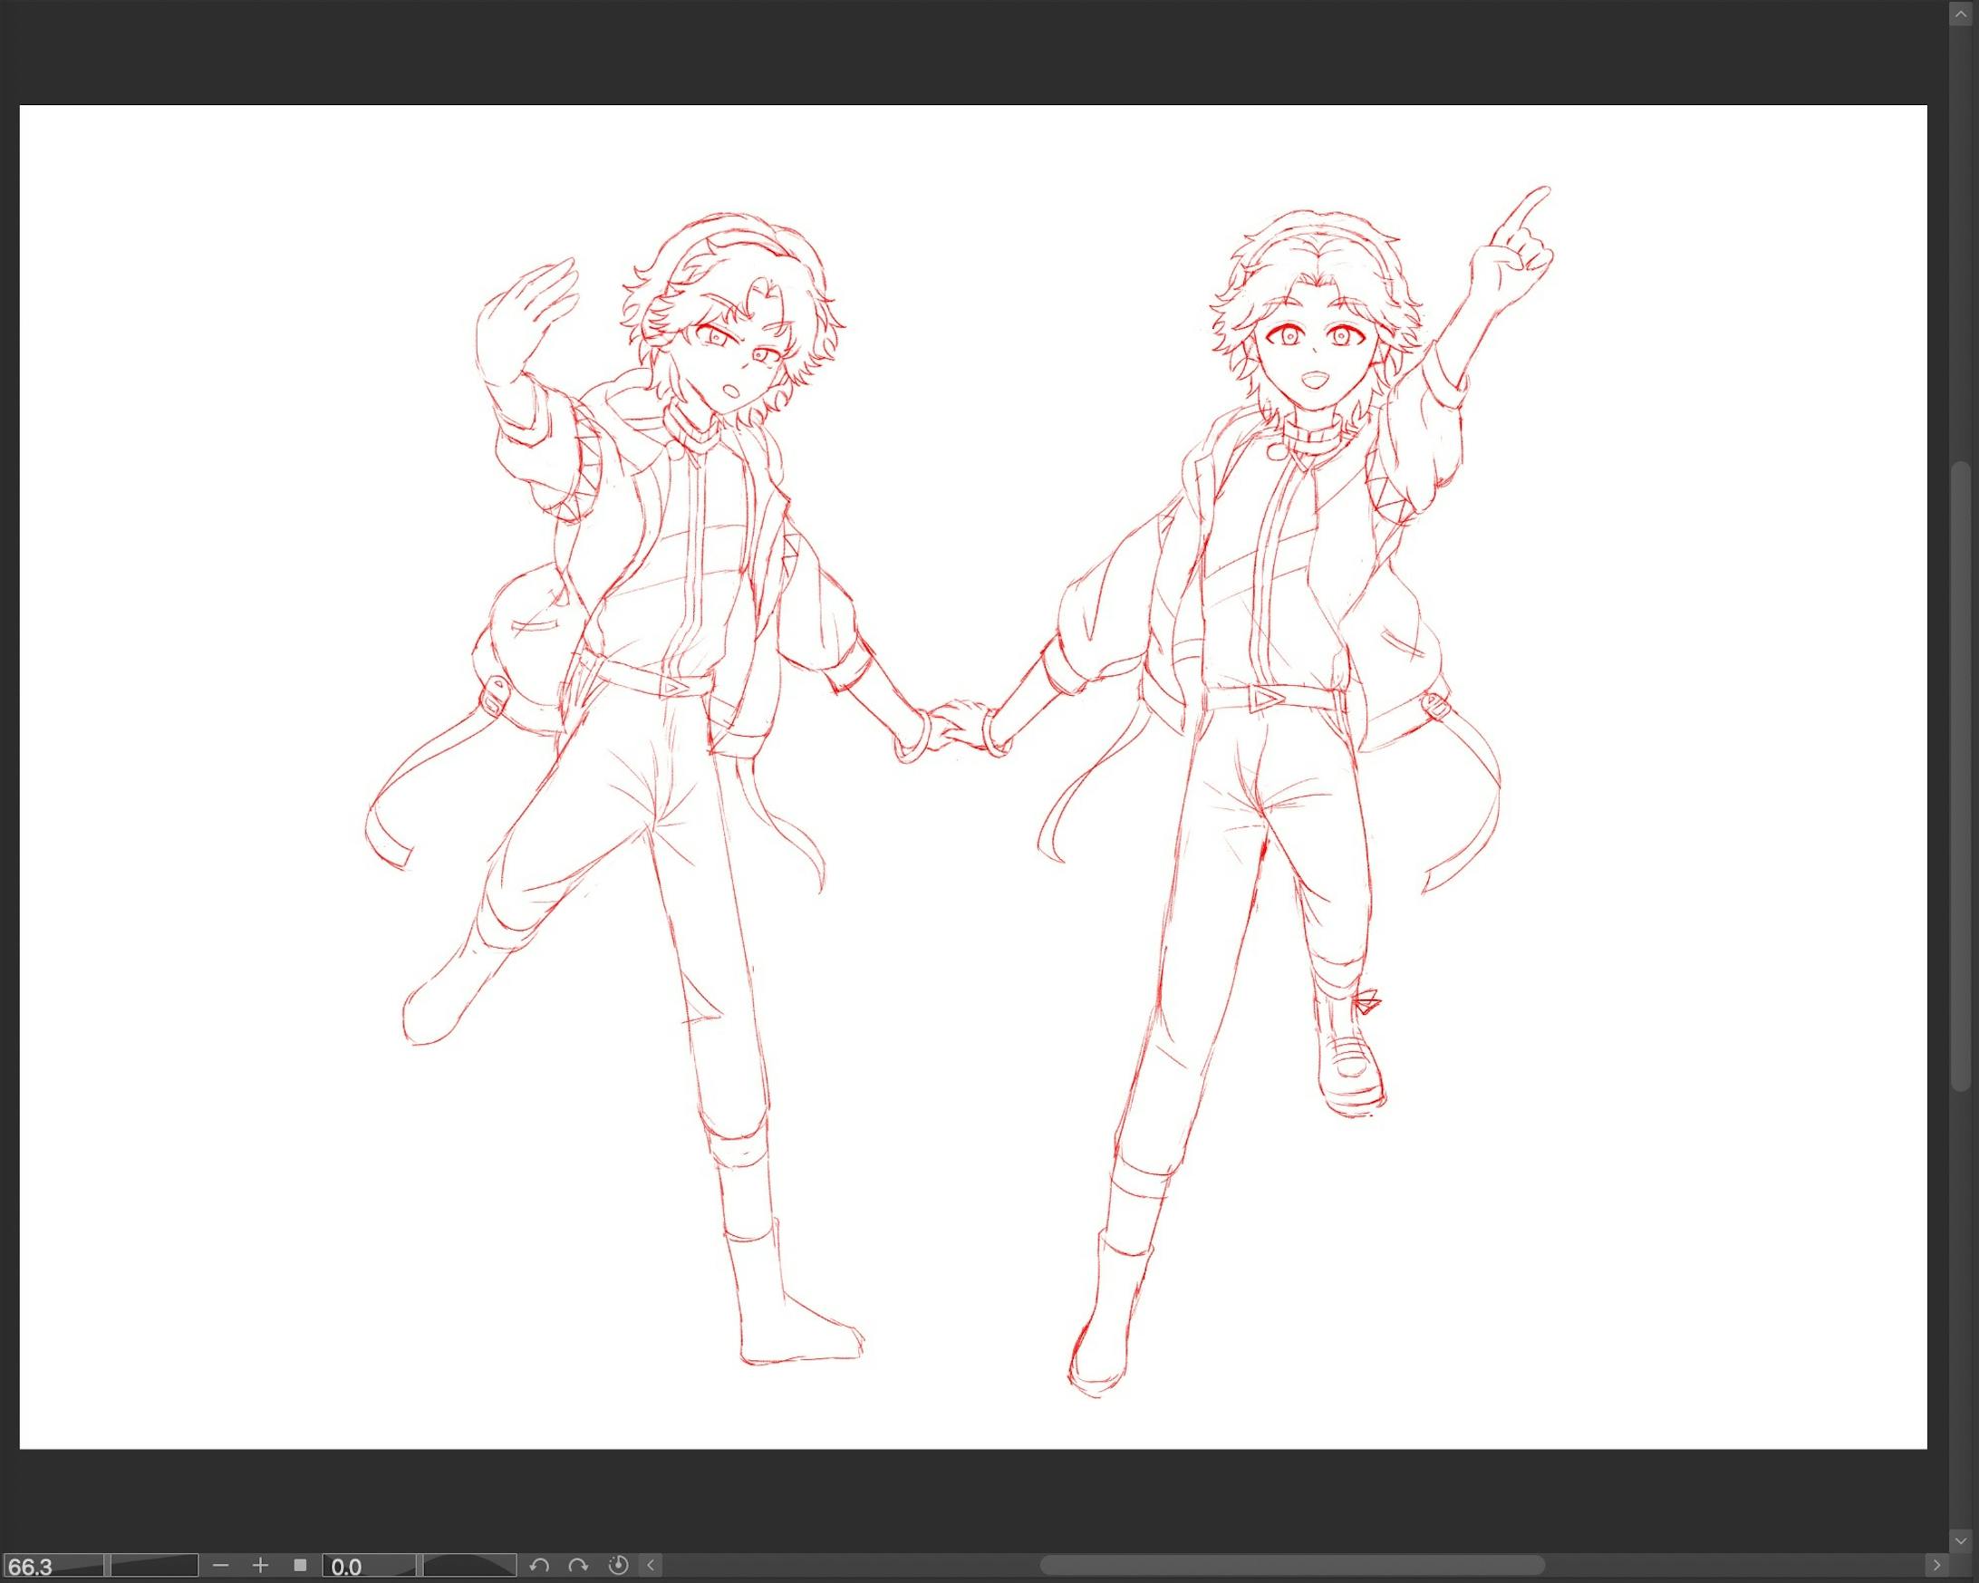Click the vertical scrollbar up arrow
Image resolution: width=1979 pixels, height=1583 pixels.
tap(1961, 14)
